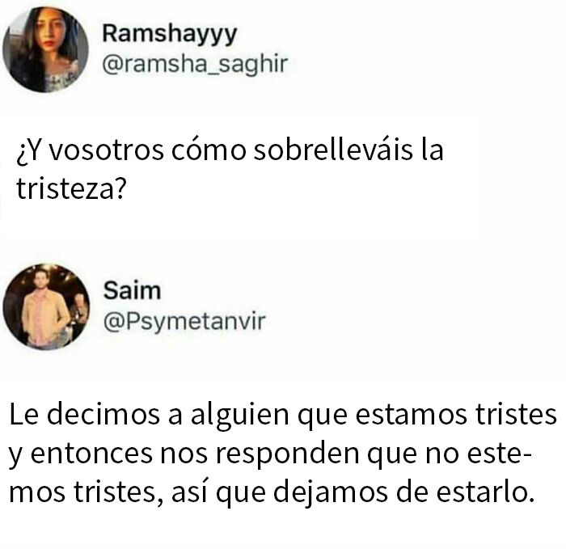Click the Ramshayyy display name
The height and width of the screenshot is (549, 566).
click(170, 34)
